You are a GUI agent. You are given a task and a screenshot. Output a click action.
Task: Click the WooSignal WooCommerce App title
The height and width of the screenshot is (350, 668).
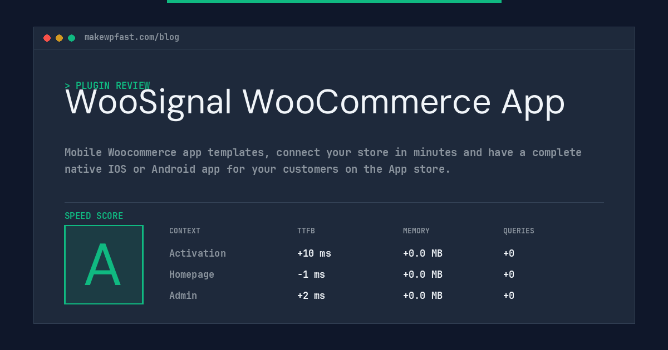tap(315, 103)
